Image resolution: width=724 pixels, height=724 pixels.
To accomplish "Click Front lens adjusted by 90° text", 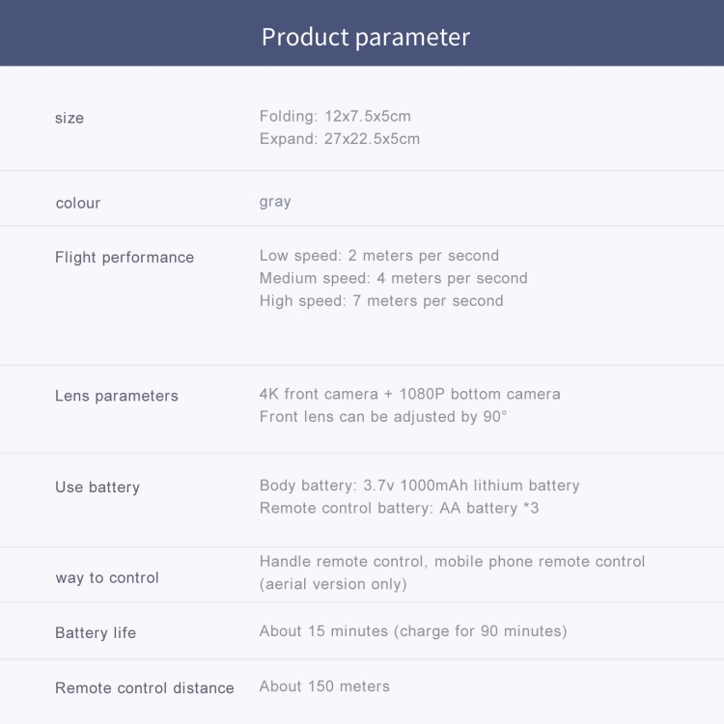I will (x=383, y=416).
